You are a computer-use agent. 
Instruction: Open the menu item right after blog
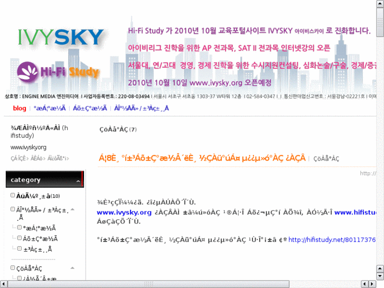pos(50,108)
